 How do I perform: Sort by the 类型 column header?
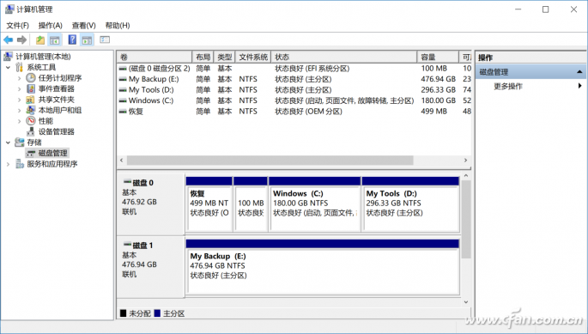225,57
